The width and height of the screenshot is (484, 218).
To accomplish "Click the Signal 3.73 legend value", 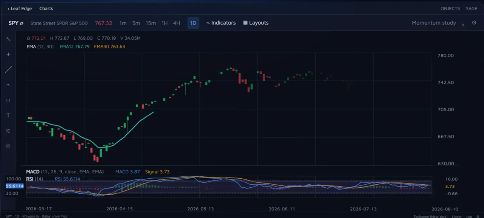I will click(157, 172).
